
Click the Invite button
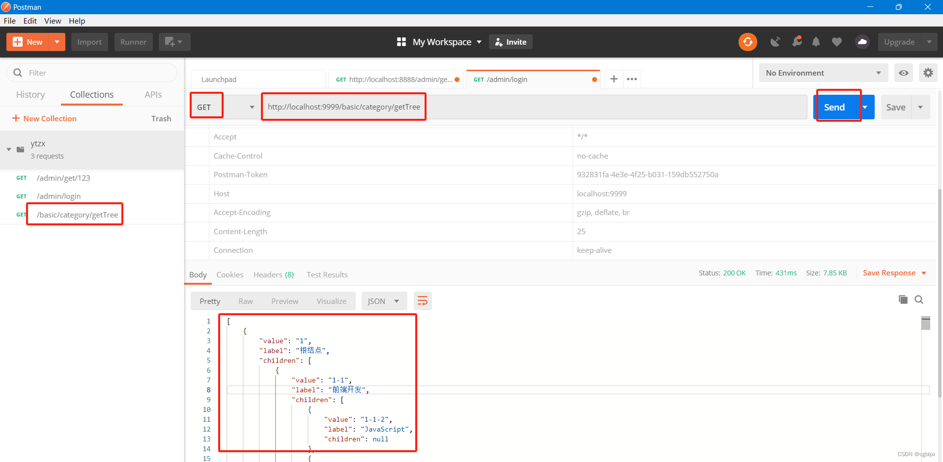coord(511,42)
